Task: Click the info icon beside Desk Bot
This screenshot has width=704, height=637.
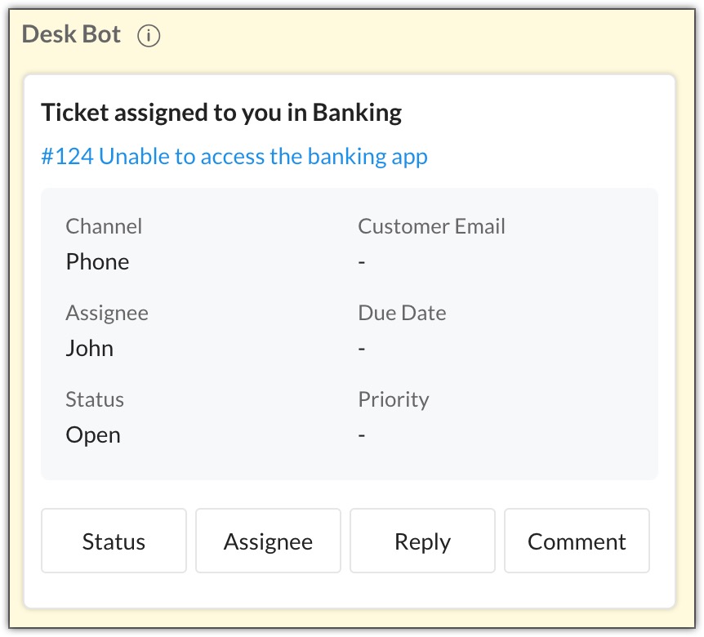Action: pos(149,35)
